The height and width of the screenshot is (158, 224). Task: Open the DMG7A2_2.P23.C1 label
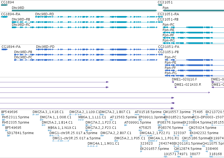101,128
